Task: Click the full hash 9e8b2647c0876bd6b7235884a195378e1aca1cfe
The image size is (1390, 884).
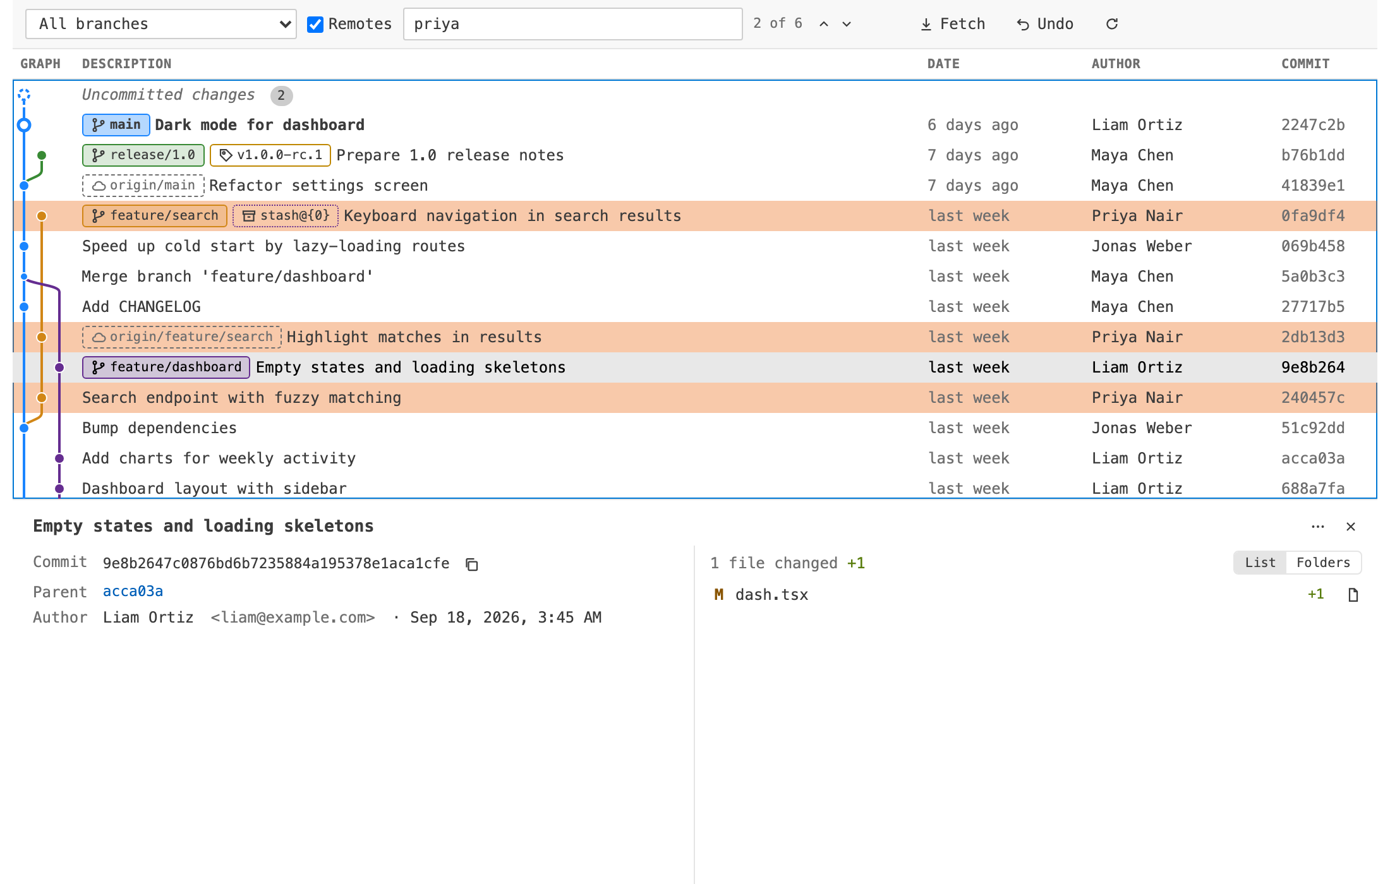Action: [276, 563]
